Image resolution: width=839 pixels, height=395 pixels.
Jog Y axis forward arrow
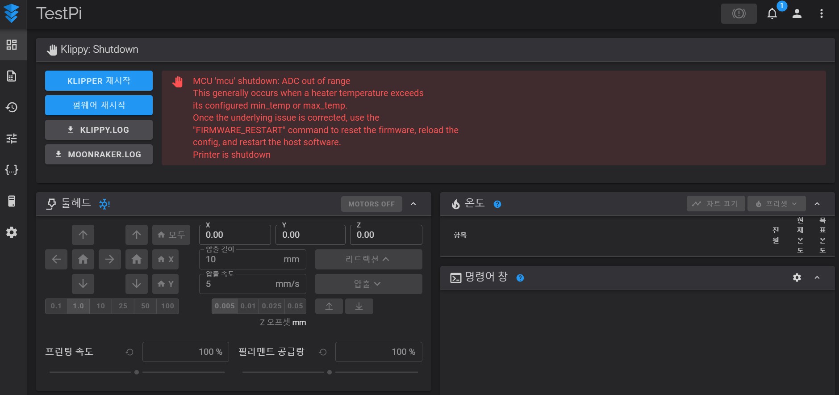click(x=83, y=235)
